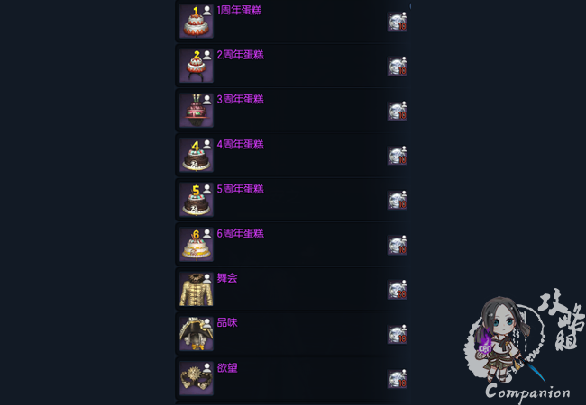The image size is (586, 405).
Task: Select the 品味 hat item icon
Action: pos(197,334)
